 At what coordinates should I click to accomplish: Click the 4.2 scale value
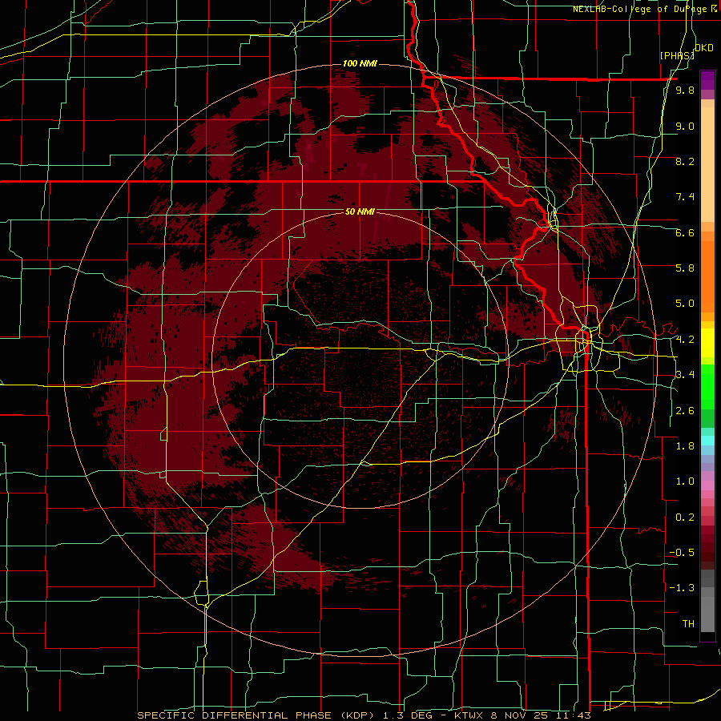(x=685, y=340)
